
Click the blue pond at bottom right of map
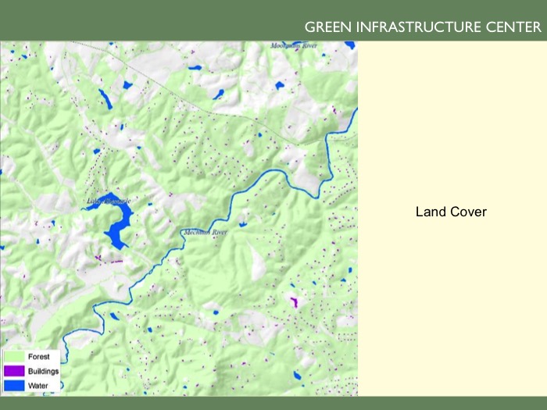[x=297, y=376]
